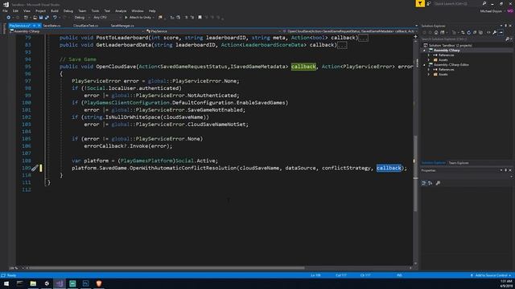The width and height of the screenshot is (515, 289).
Task: Open the Brave browser from the taskbar
Action: tap(99, 283)
